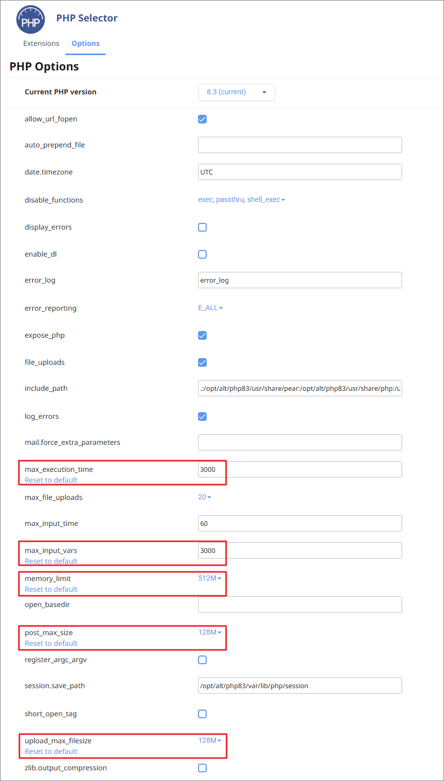Enable the display_errors checkbox

[x=203, y=228]
